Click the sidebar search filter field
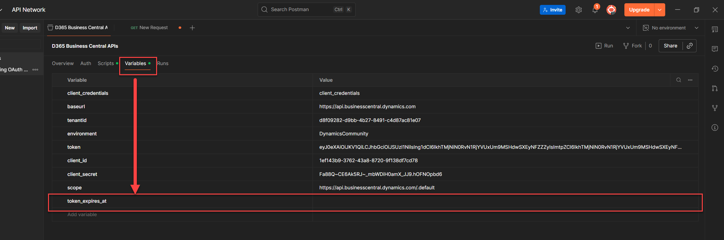Screen dimensions: 724x240 coord(20,44)
